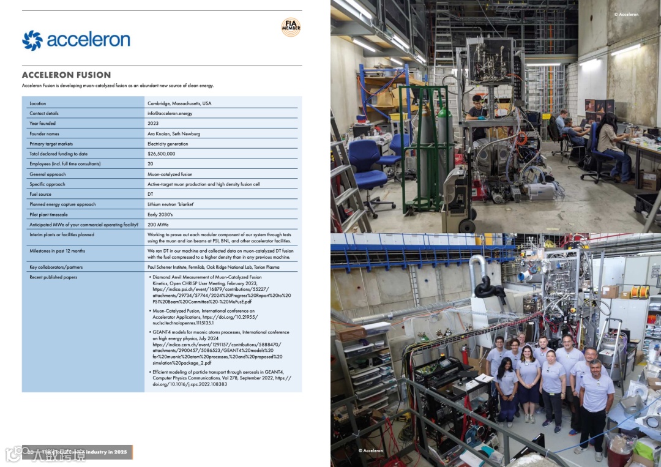Click the muon-catalyzed fusion description sentence
The width and height of the screenshot is (661, 467).
[118, 86]
